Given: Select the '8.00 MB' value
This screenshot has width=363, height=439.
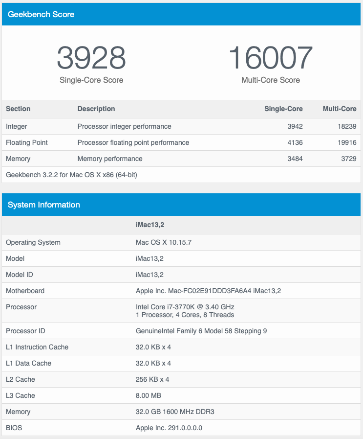Looking at the screenshot, I should (149, 395).
